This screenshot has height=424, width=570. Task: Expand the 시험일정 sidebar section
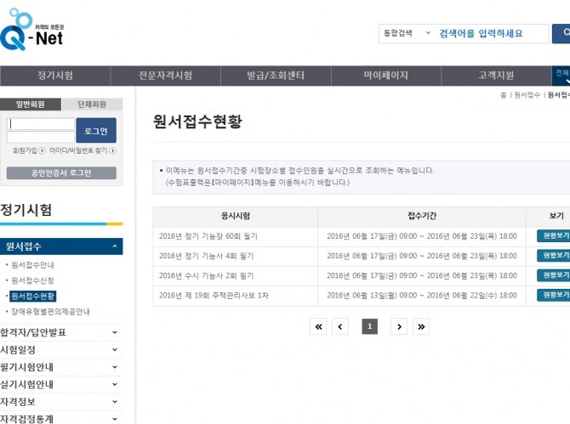[114, 349]
